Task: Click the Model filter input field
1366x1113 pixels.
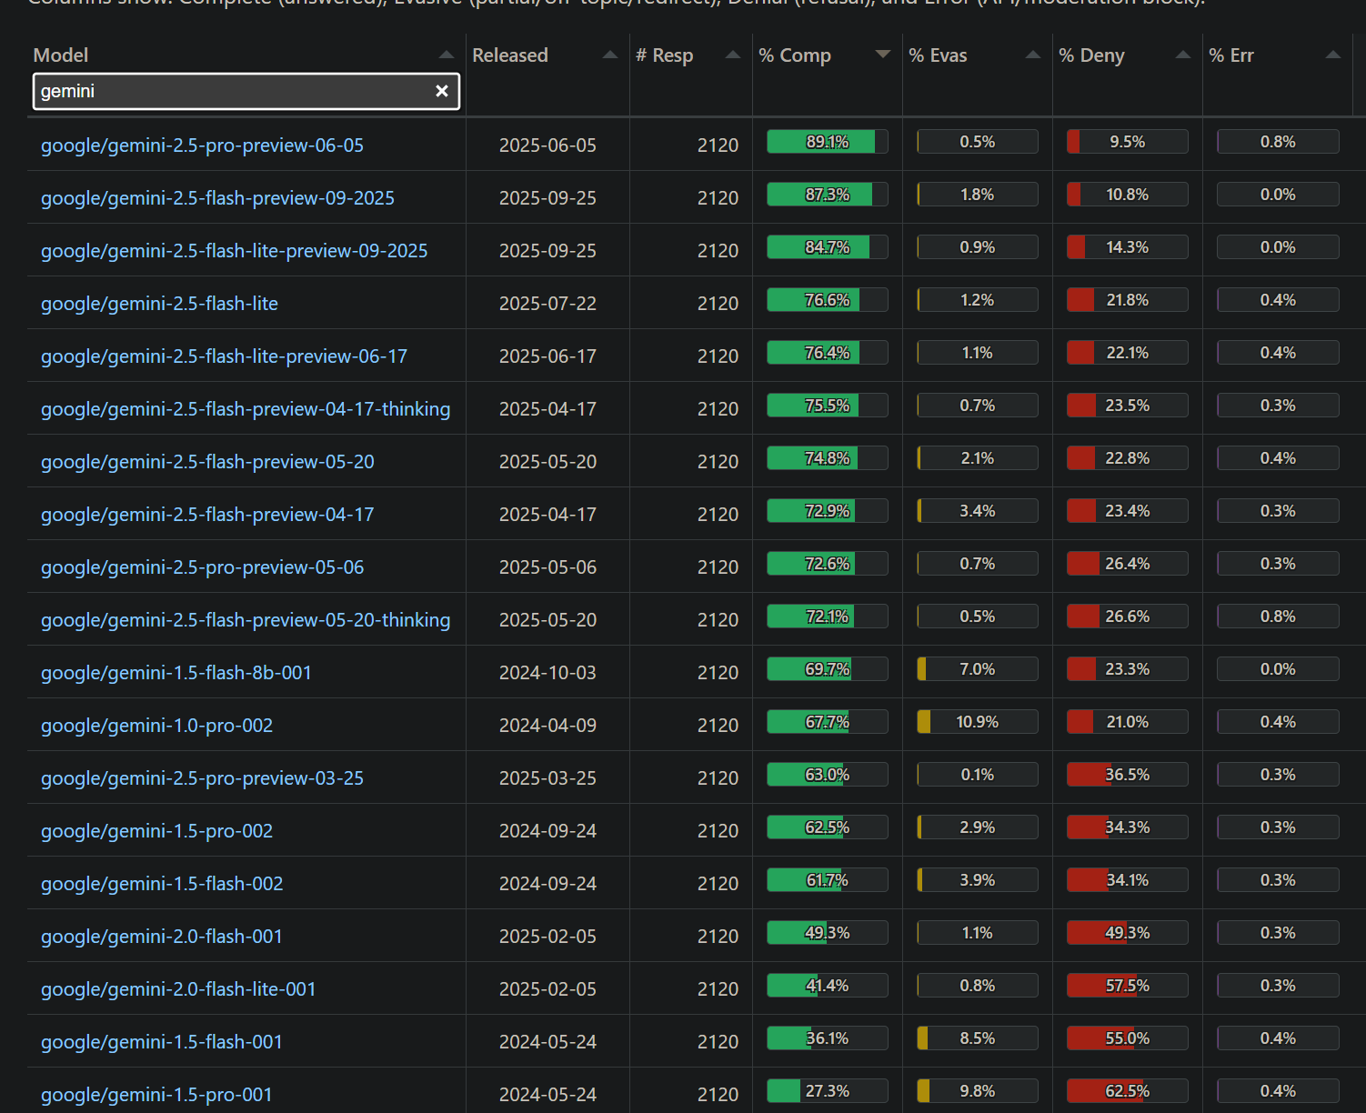Action: pyautogui.click(x=246, y=91)
